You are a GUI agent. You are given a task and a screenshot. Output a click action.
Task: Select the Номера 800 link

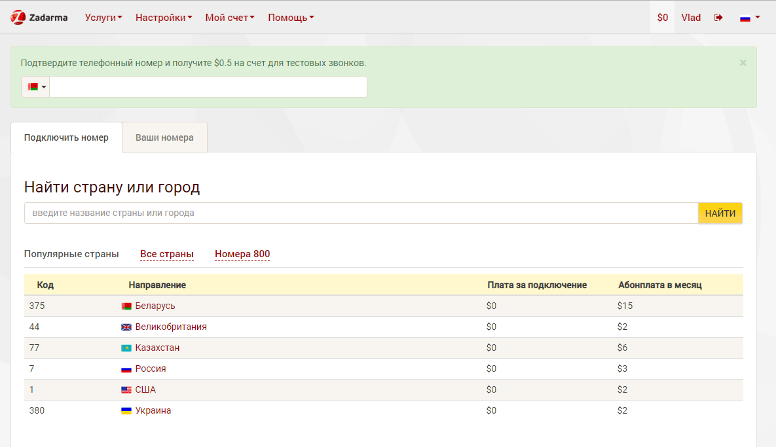click(x=242, y=254)
